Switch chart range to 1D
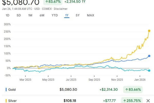 pyautogui.click(x=8, y=15)
